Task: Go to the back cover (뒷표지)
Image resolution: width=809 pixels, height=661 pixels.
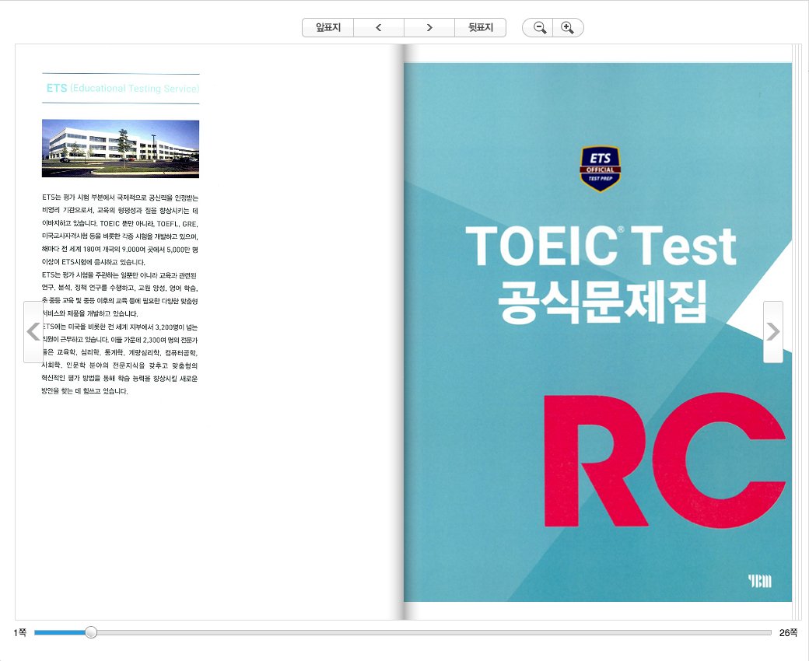Action: 481,27
